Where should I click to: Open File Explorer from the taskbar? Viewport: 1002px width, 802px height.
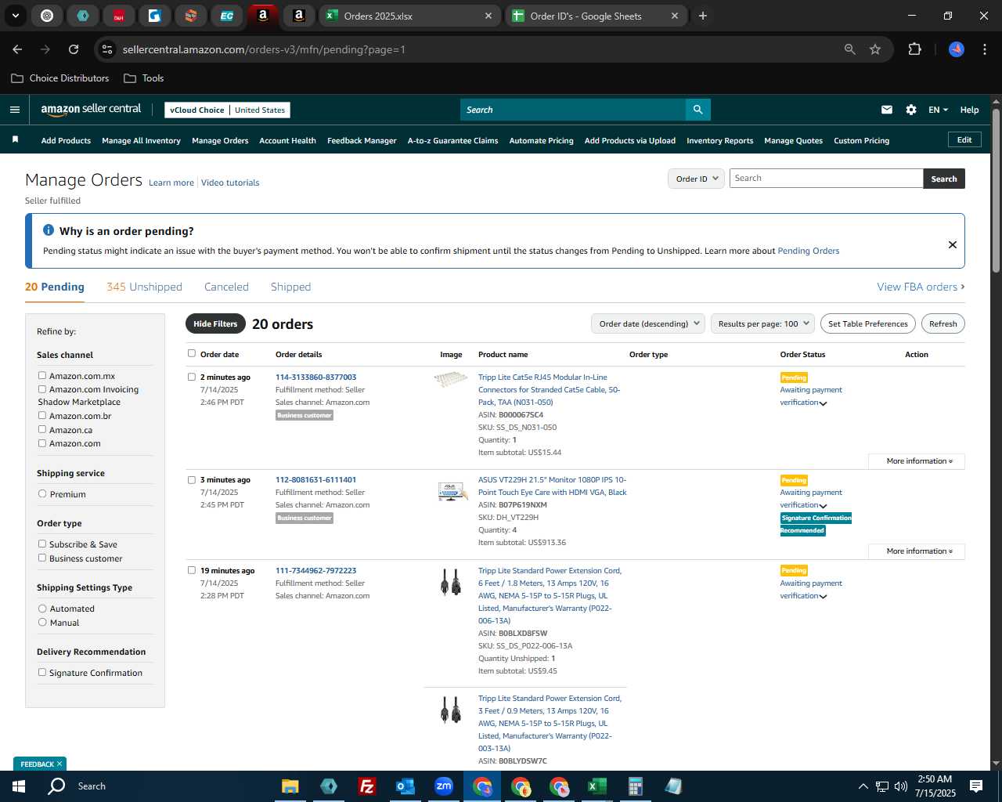(290, 786)
